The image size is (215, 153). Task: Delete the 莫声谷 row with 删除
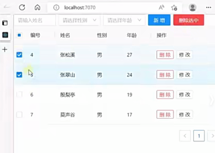click(165, 114)
